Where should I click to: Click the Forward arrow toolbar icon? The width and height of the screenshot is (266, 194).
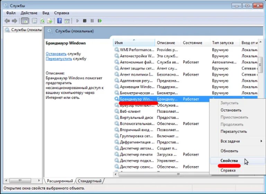tap(15, 21)
